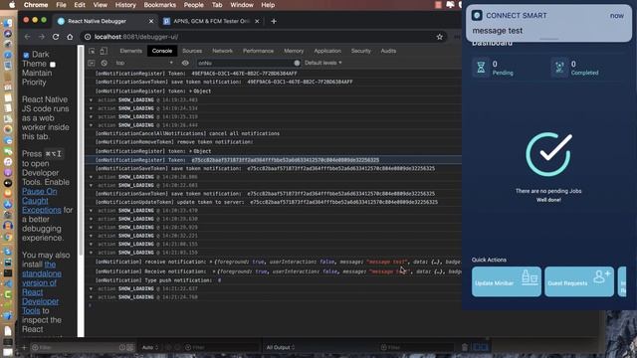Click 'There are no pending Jobs' text

click(x=548, y=191)
